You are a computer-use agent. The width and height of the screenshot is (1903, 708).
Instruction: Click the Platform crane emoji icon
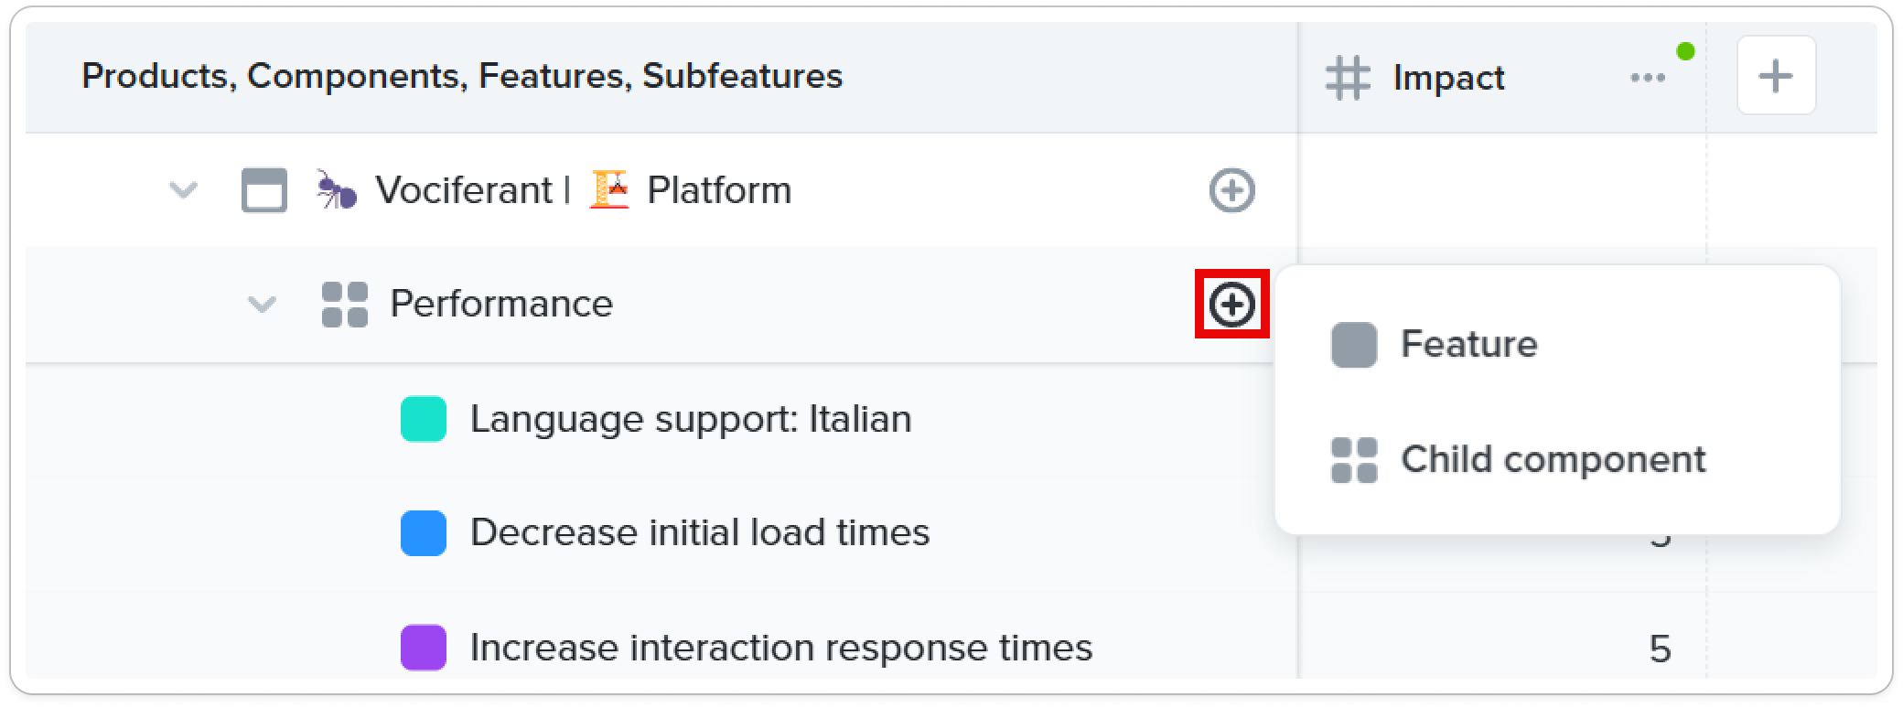[609, 189]
